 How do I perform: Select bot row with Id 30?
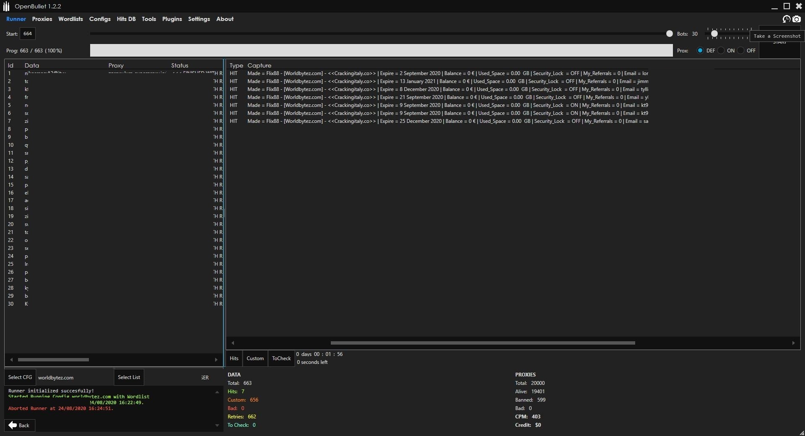click(x=114, y=304)
